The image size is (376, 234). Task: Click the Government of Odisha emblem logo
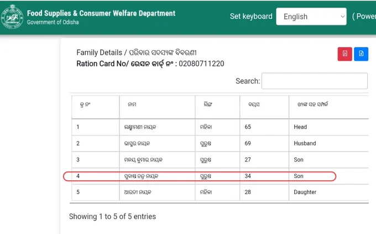[x=12, y=17]
